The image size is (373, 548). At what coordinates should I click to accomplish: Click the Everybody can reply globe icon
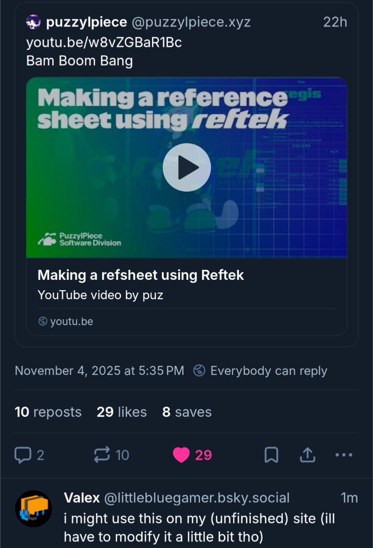[199, 371]
